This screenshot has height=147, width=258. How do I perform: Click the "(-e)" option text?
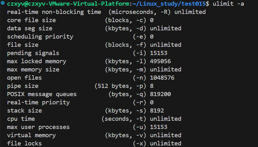139,37
